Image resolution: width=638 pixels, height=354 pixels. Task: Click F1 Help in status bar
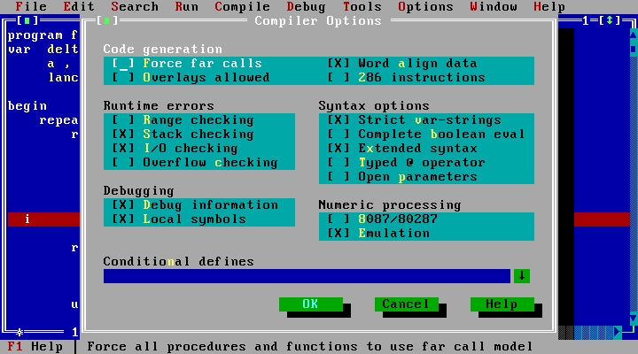pyautogui.click(x=35, y=347)
